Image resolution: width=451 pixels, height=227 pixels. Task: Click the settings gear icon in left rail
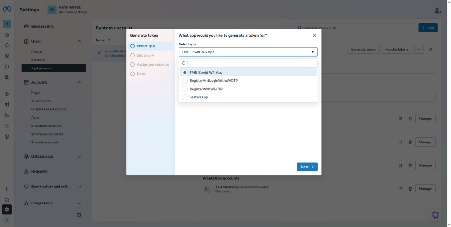point(7,210)
